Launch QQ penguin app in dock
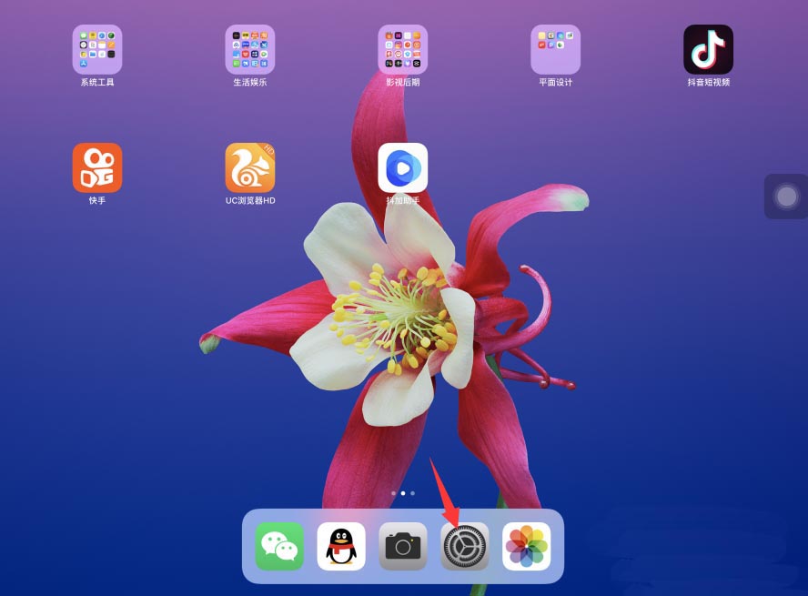This screenshot has height=596, width=808. coord(341,546)
